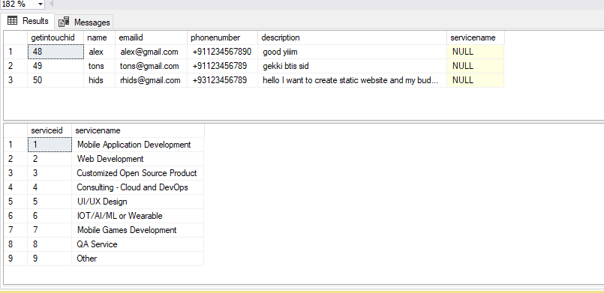The width and height of the screenshot is (604, 293).
Task: Click the horizontal scrollbar left arrow
Action: click(x=52, y=4)
